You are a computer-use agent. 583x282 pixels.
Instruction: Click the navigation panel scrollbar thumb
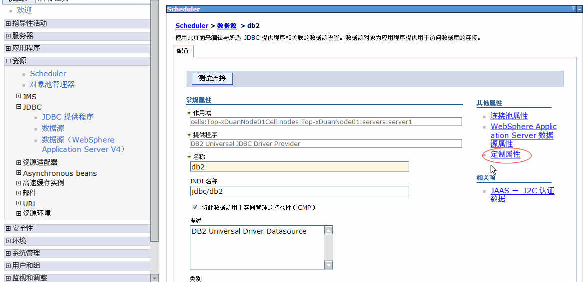pos(155,121)
